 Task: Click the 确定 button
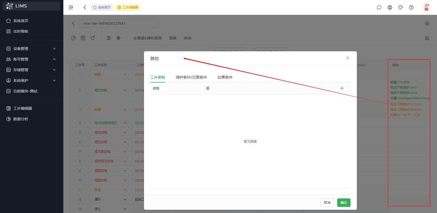click(344, 203)
